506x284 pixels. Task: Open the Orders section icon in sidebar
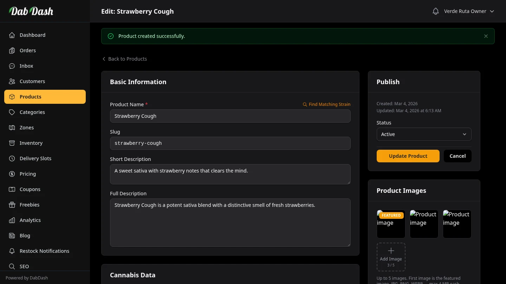(x=12, y=50)
